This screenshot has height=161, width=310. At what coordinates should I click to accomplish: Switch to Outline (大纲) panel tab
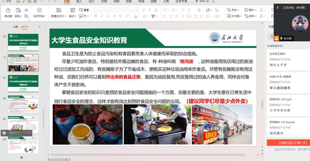pyautogui.click(x=15, y=27)
